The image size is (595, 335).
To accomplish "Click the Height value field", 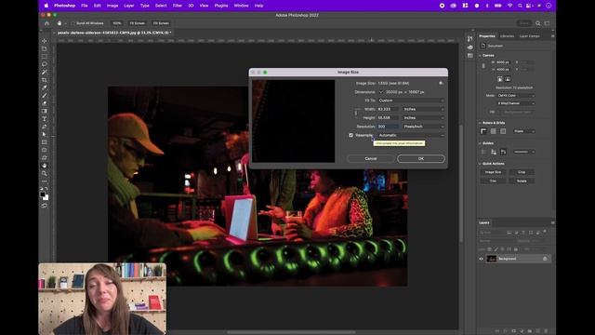I will pos(389,118).
